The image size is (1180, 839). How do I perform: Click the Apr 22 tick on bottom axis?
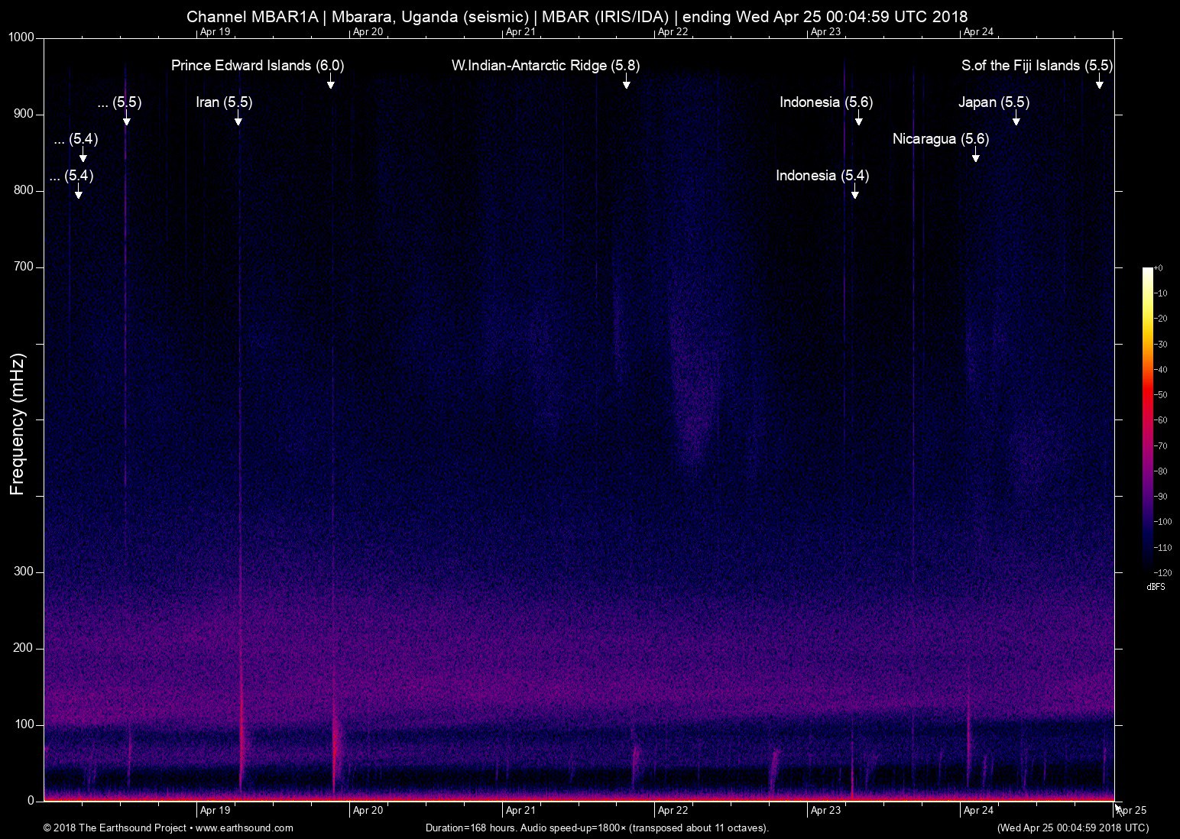[x=673, y=810]
